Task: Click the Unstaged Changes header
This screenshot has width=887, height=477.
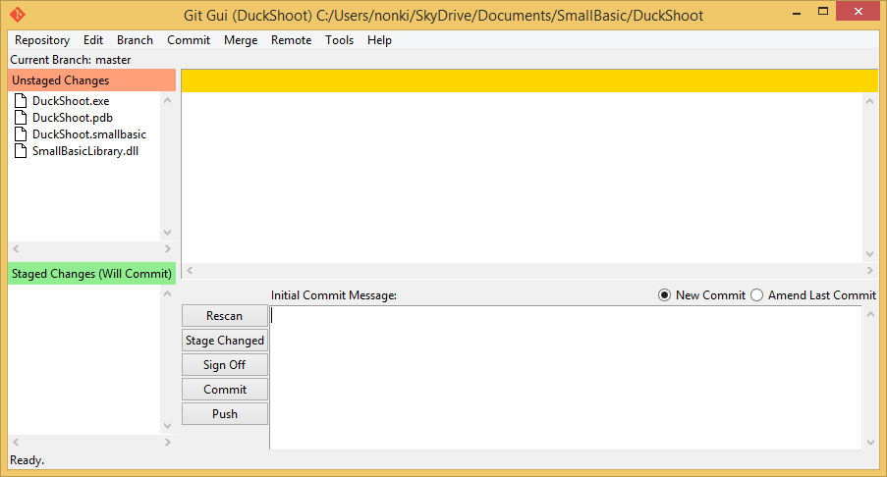Action: pyautogui.click(x=91, y=80)
